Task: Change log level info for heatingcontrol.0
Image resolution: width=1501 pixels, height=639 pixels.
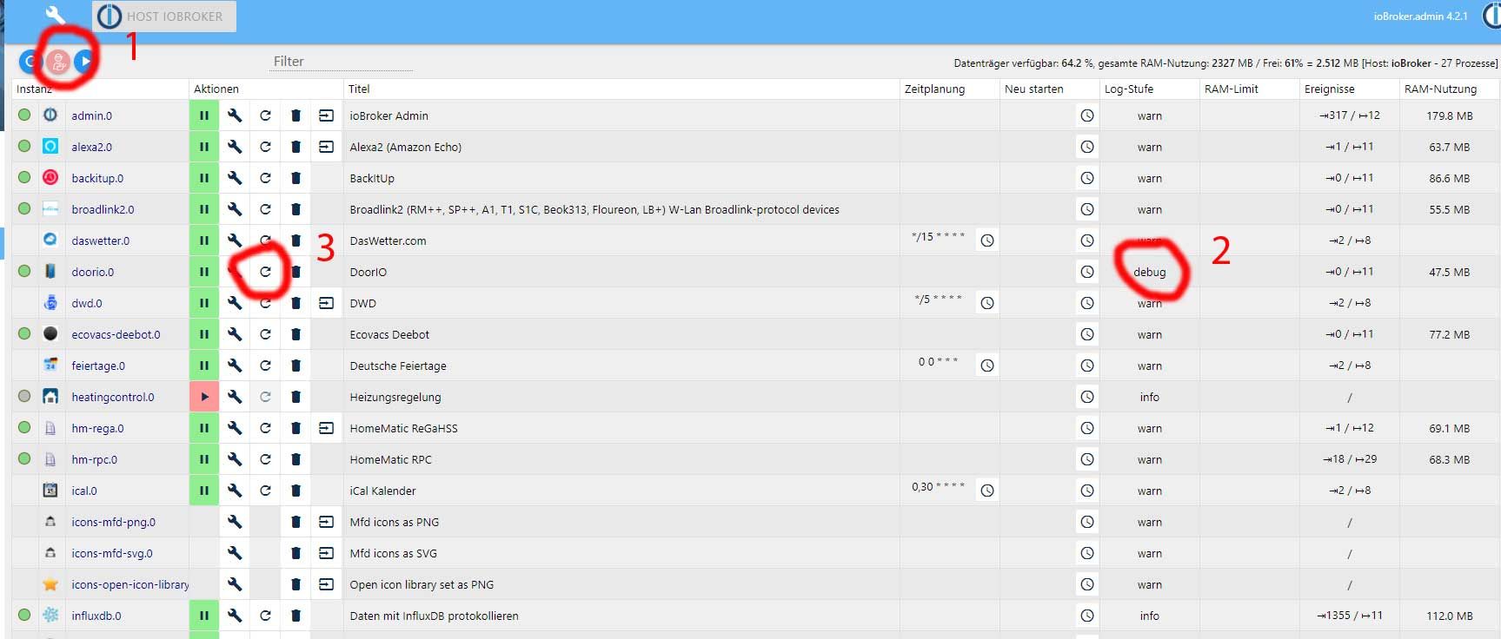Action: [x=1149, y=397]
